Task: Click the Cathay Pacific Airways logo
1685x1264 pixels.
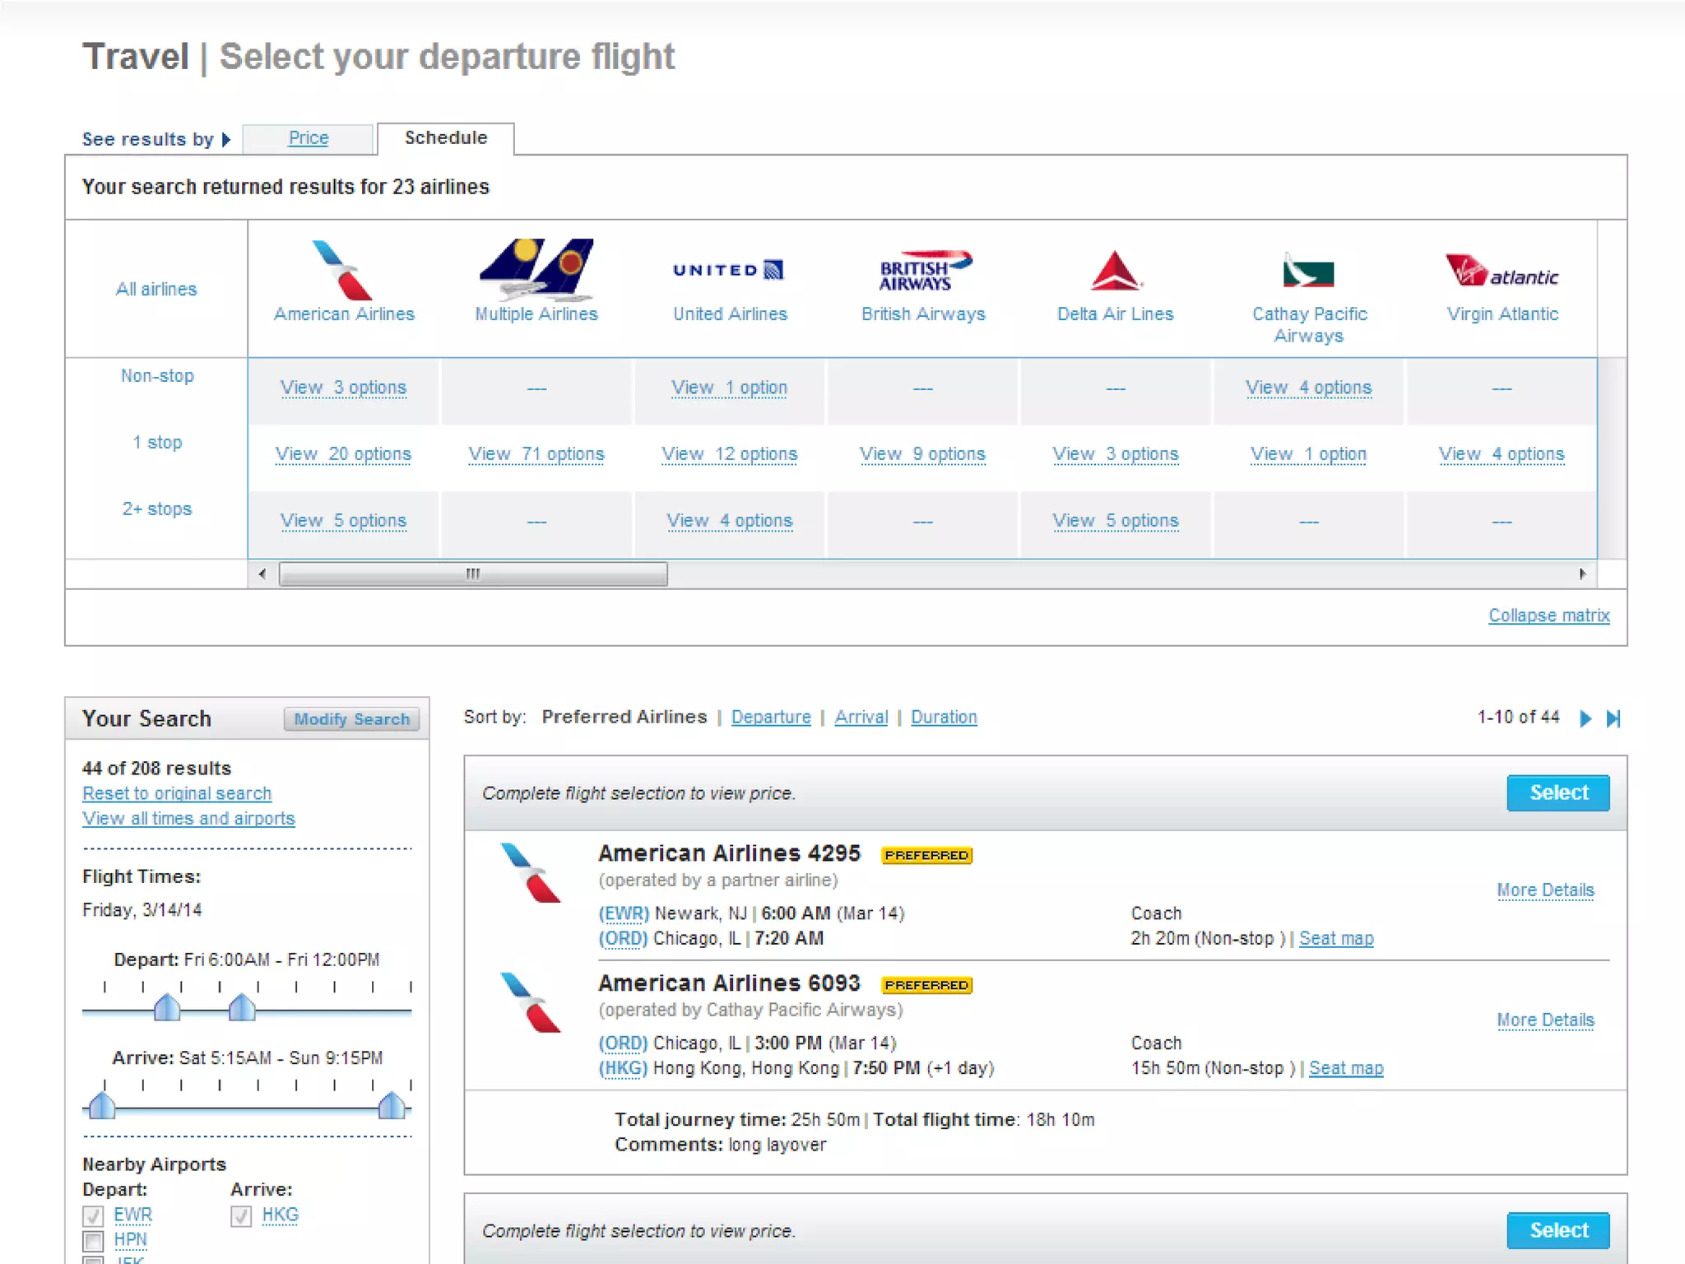Action: click(1308, 270)
